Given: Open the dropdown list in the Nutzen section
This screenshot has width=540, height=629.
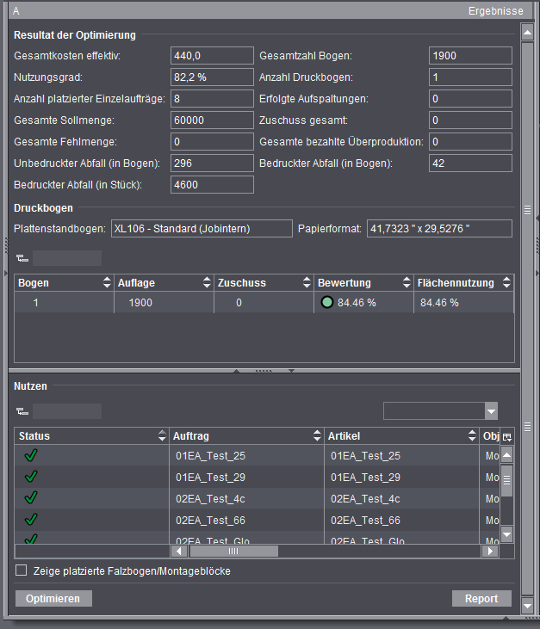Looking at the screenshot, I should (491, 411).
